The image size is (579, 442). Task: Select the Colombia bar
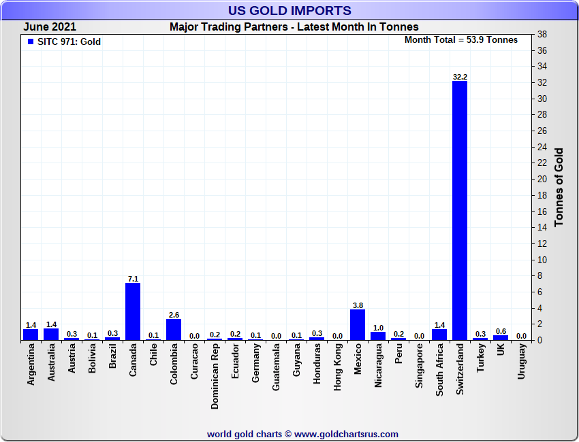coord(174,330)
